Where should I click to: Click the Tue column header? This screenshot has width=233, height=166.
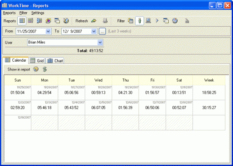coord(72,80)
